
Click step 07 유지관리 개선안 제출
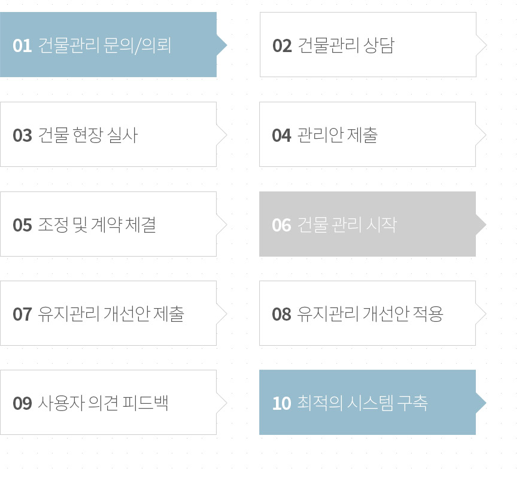click(x=108, y=313)
